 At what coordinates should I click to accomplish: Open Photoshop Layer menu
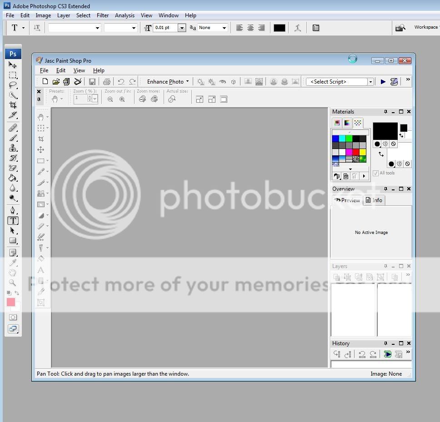pyautogui.click(x=64, y=15)
